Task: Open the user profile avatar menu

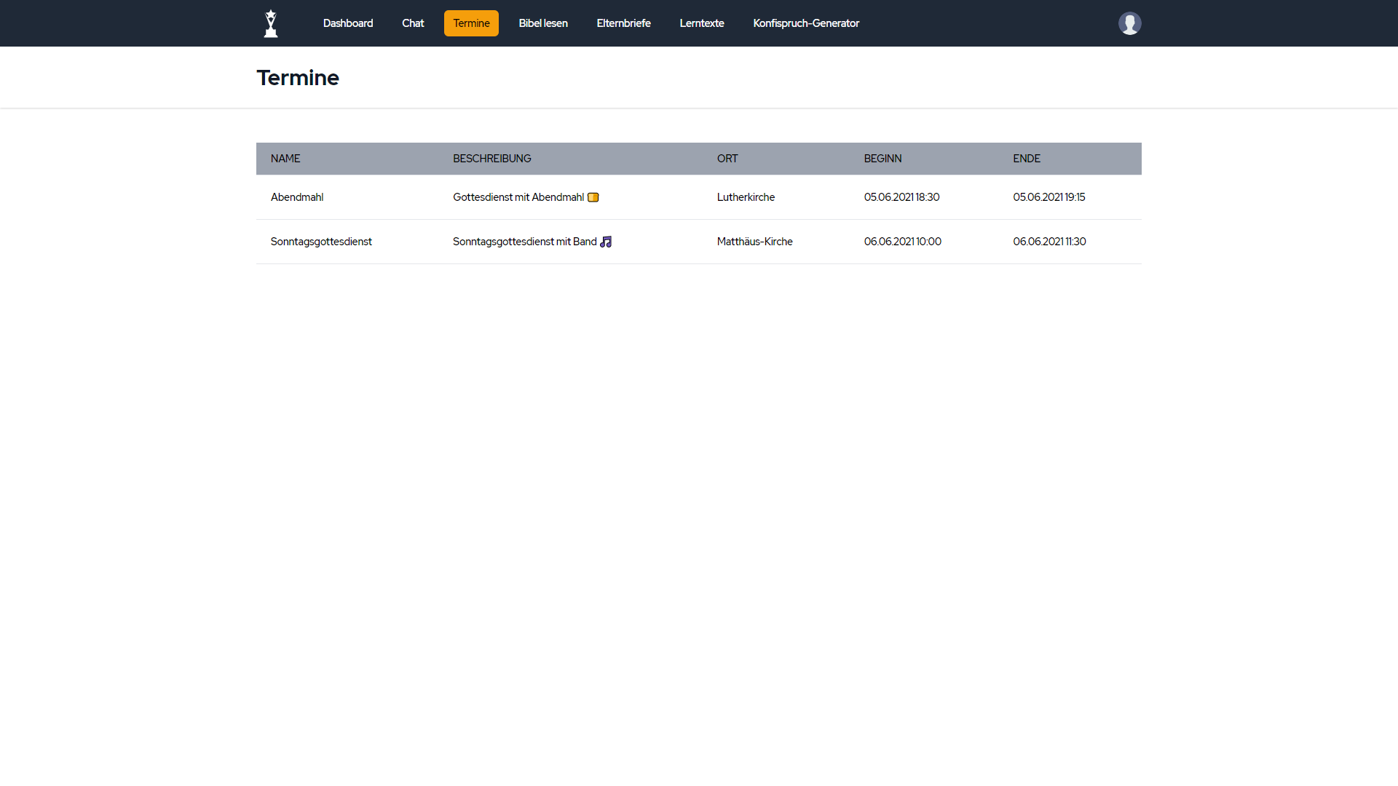Action: [x=1129, y=23]
